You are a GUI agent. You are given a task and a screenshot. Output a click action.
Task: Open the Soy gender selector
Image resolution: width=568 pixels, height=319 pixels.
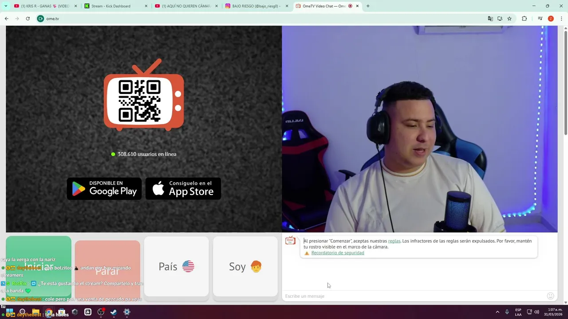coord(245,266)
